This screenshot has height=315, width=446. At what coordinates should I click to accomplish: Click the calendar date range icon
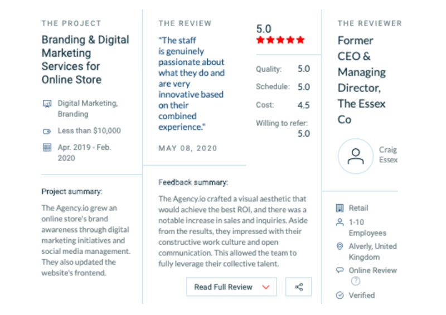point(47,147)
